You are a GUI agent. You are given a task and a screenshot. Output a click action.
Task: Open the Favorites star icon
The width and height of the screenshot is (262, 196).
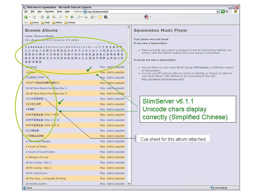point(66,17)
